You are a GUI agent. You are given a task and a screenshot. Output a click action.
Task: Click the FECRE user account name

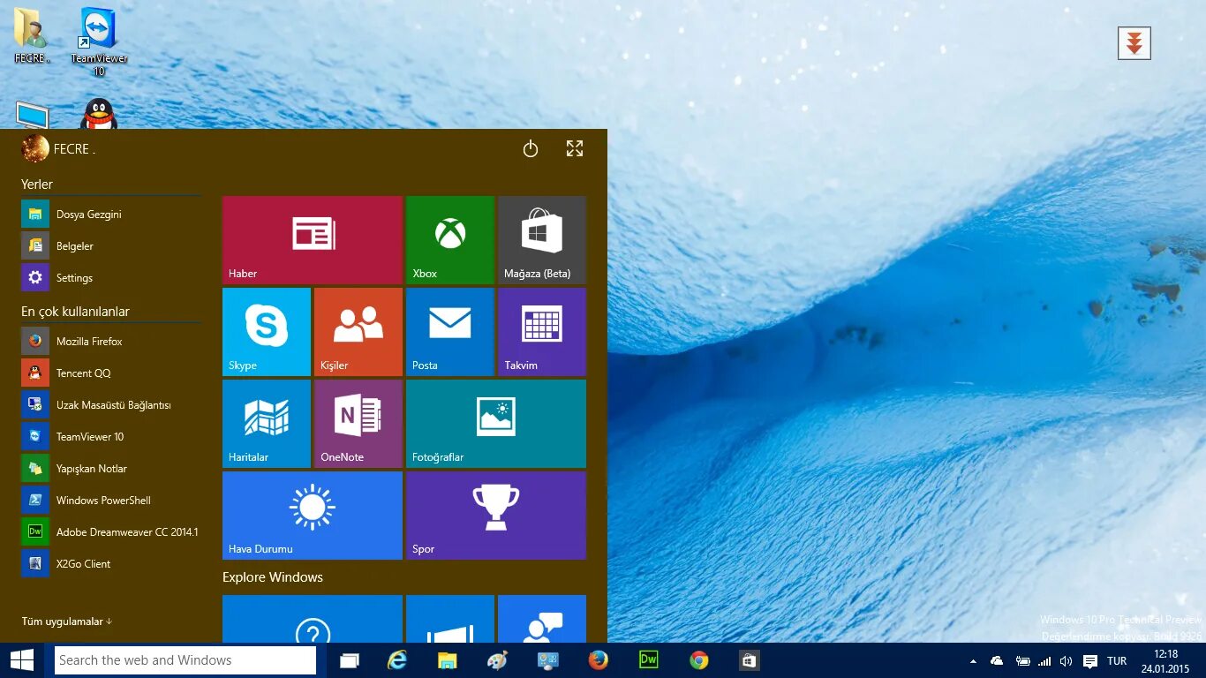74,149
